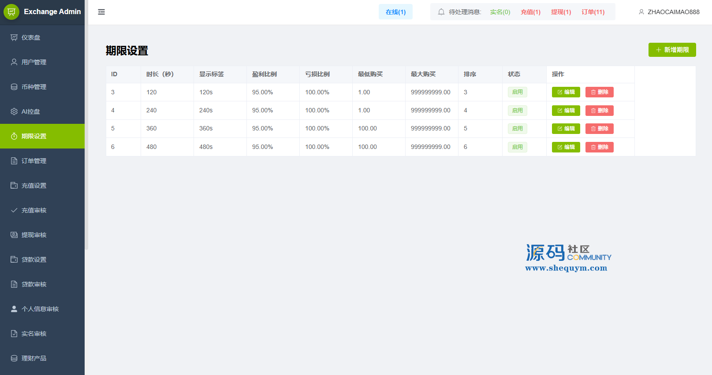Toggle the 启用 status for 480s row
Image resolution: width=712 pixels, height=375 pixels.
point(517,147)
